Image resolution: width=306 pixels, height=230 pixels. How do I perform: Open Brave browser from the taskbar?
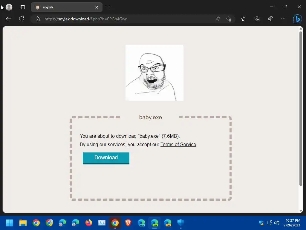(x=128, y=223)
